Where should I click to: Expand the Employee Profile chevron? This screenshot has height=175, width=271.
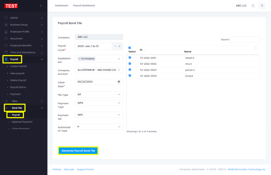coord(42,32)
